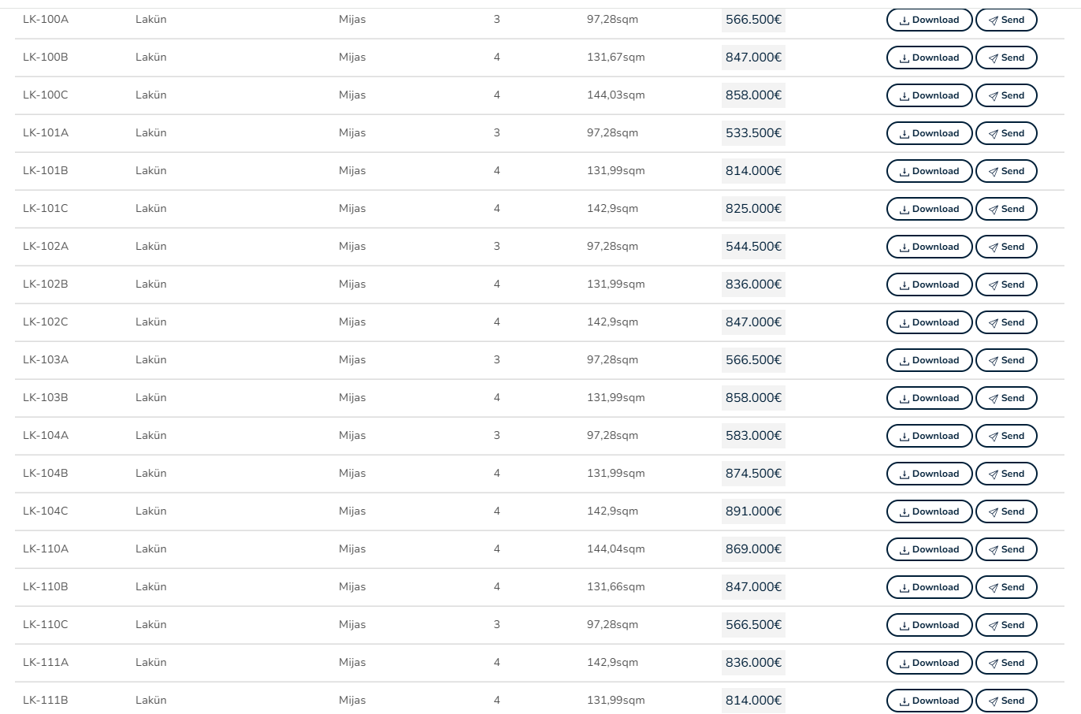Click paper-plane send icon for LK-100B

coord(994,58)
